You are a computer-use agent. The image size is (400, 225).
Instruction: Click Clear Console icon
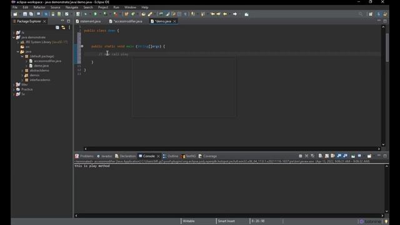coord(321,156)
